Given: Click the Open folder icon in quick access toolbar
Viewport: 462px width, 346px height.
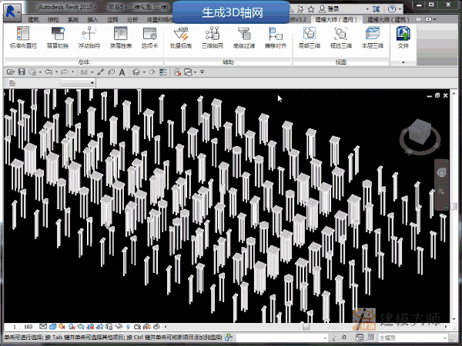Looking at the screenshot, I should (11, 72).
